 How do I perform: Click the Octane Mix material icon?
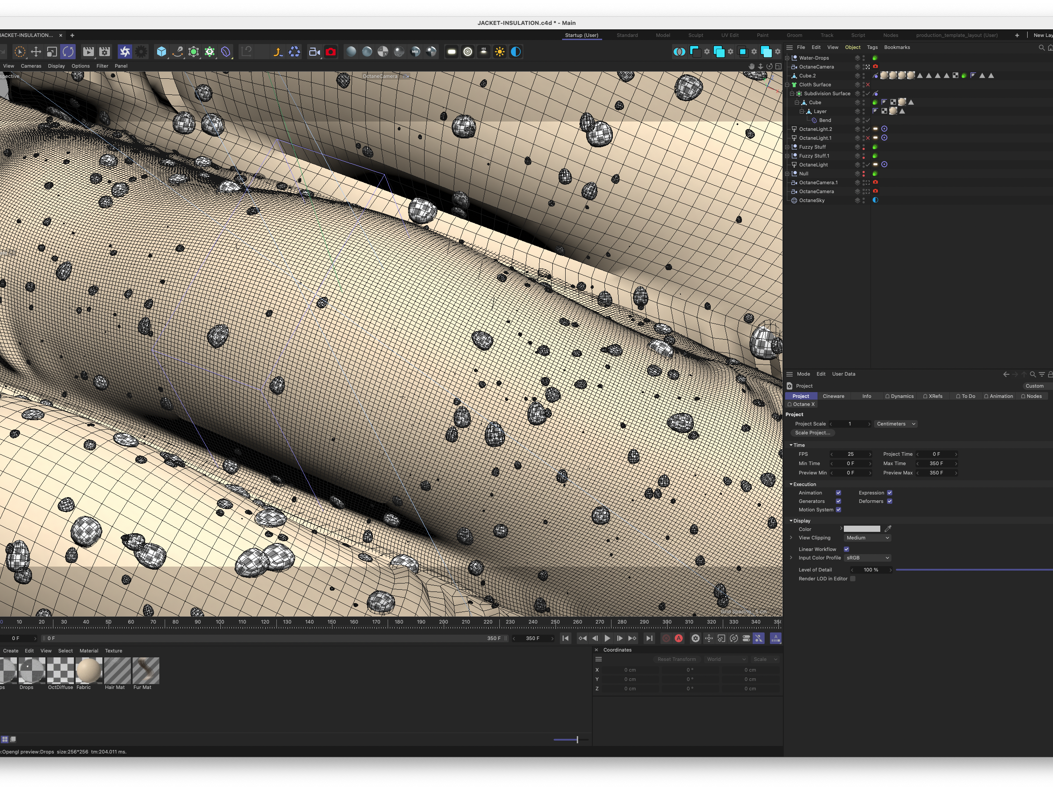point(415,52)
